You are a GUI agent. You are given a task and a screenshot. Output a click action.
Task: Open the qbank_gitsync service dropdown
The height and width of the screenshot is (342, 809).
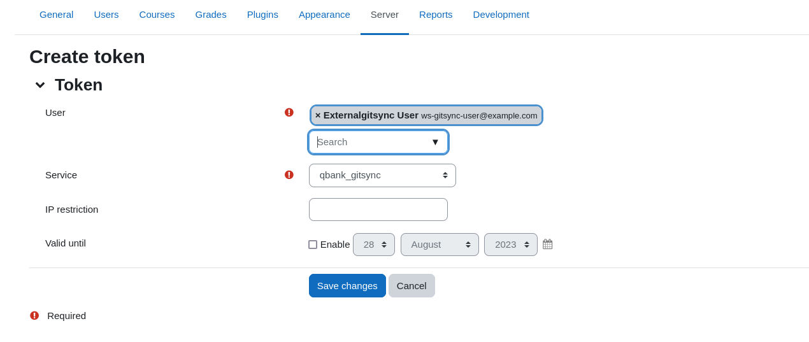pos(382,175)
